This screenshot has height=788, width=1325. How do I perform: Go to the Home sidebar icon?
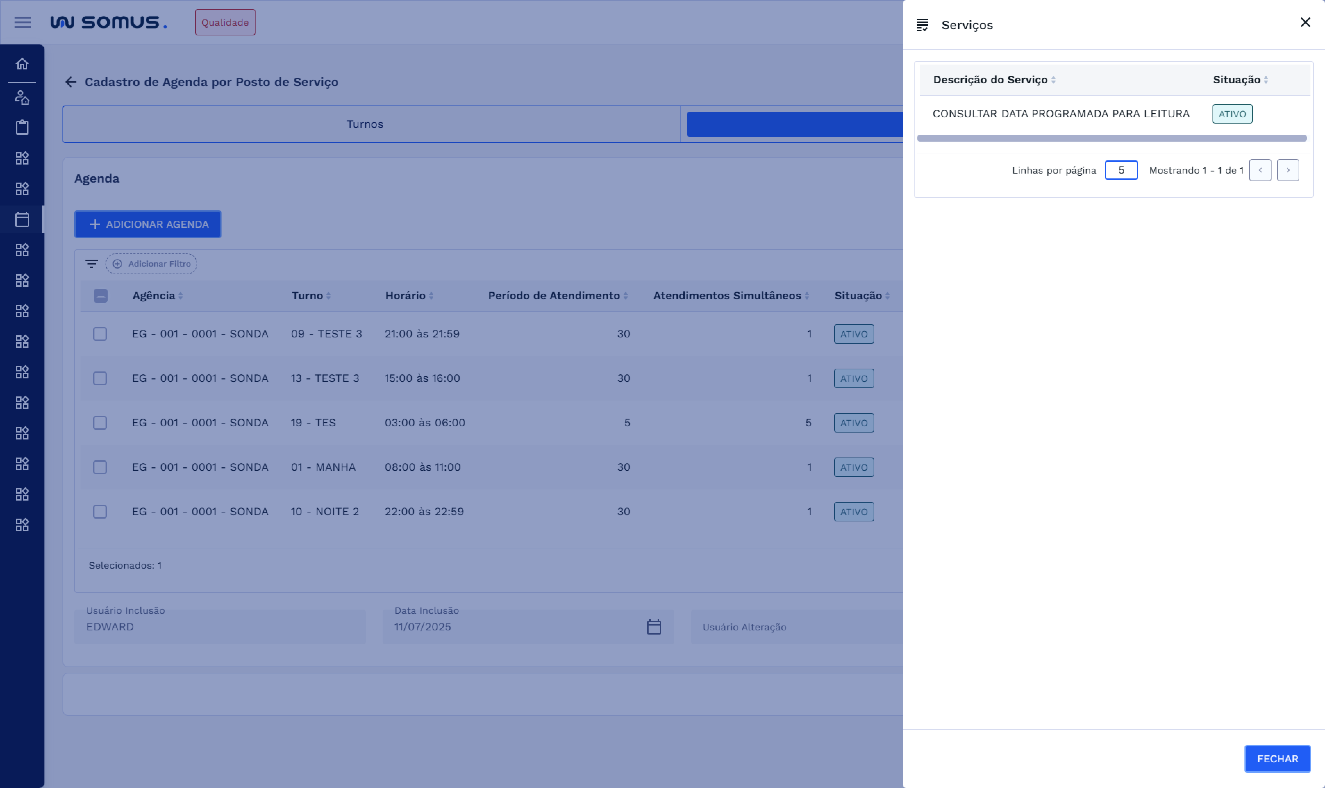coord(22,64)
